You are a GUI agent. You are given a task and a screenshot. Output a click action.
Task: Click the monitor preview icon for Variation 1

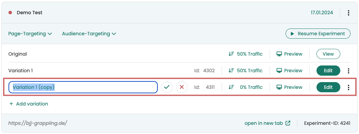(x=279, y=71)
